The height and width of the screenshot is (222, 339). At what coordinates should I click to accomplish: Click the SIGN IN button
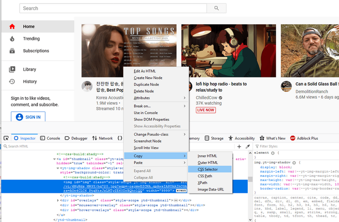pos(28,117)
